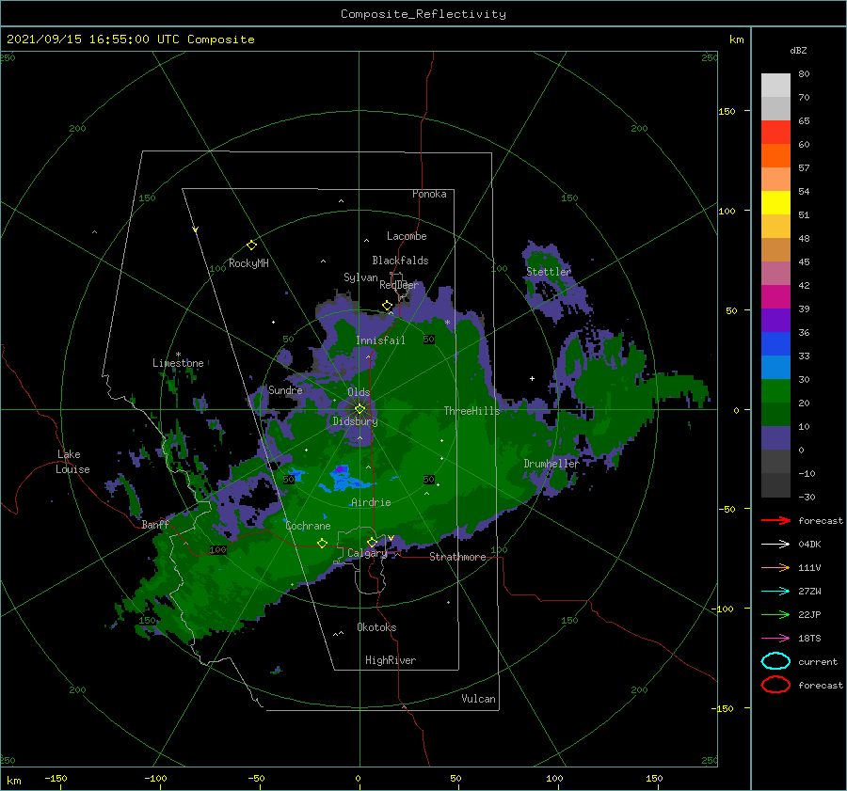This screenshot has width=847, height=791.
Task: Click the Stettler town label
Action: point(549,272)
